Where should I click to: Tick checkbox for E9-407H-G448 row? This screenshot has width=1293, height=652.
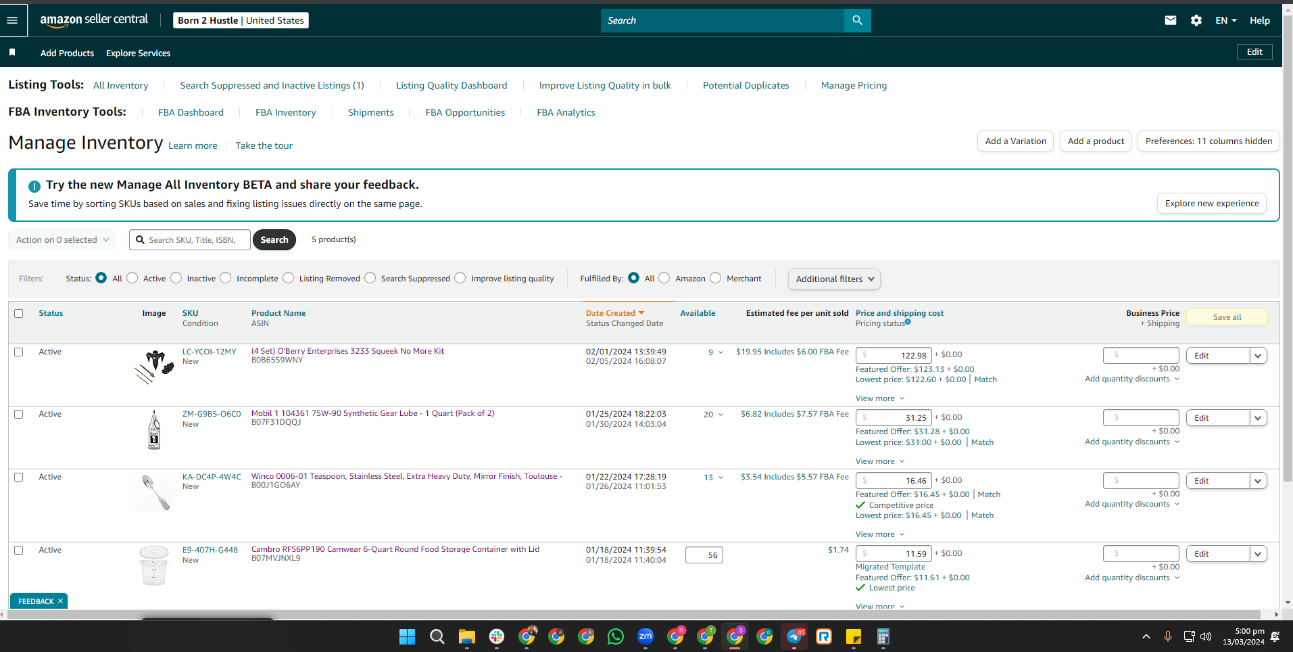19,550
